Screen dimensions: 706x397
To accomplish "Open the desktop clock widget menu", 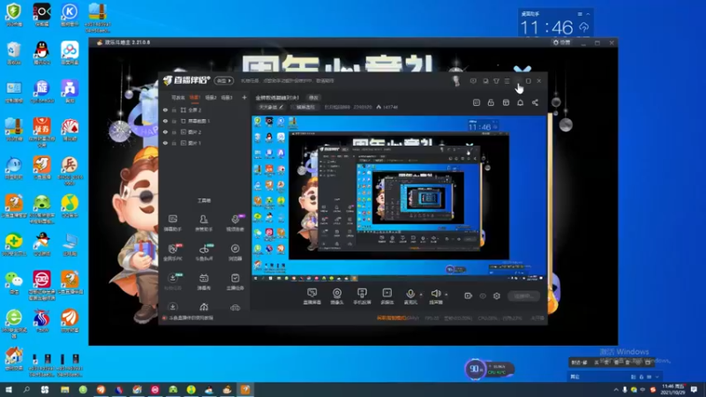I will [x=580, y=14].
